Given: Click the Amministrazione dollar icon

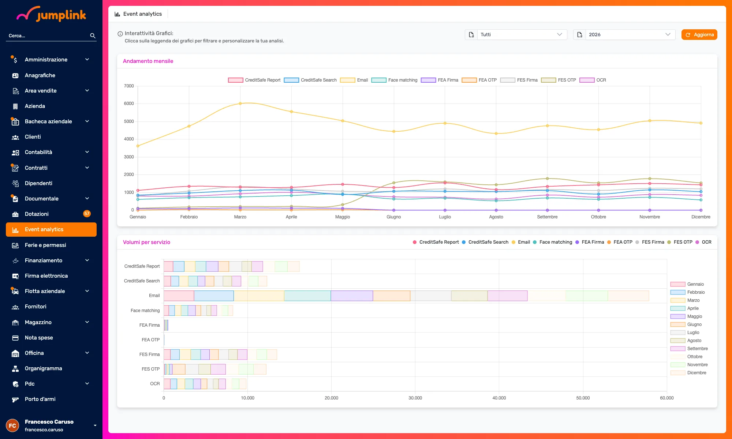Looking at the screenshot, I should (15, 60).
